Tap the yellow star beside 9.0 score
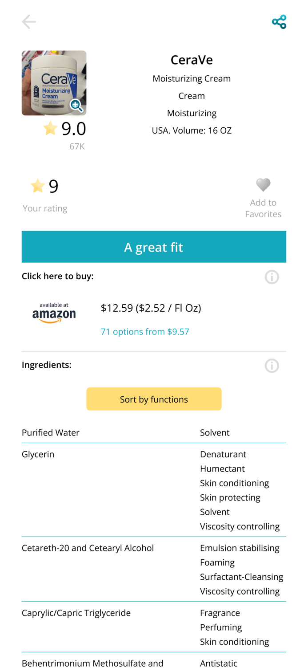This screenshot has height=668, width=308. [x=50, y=128]
